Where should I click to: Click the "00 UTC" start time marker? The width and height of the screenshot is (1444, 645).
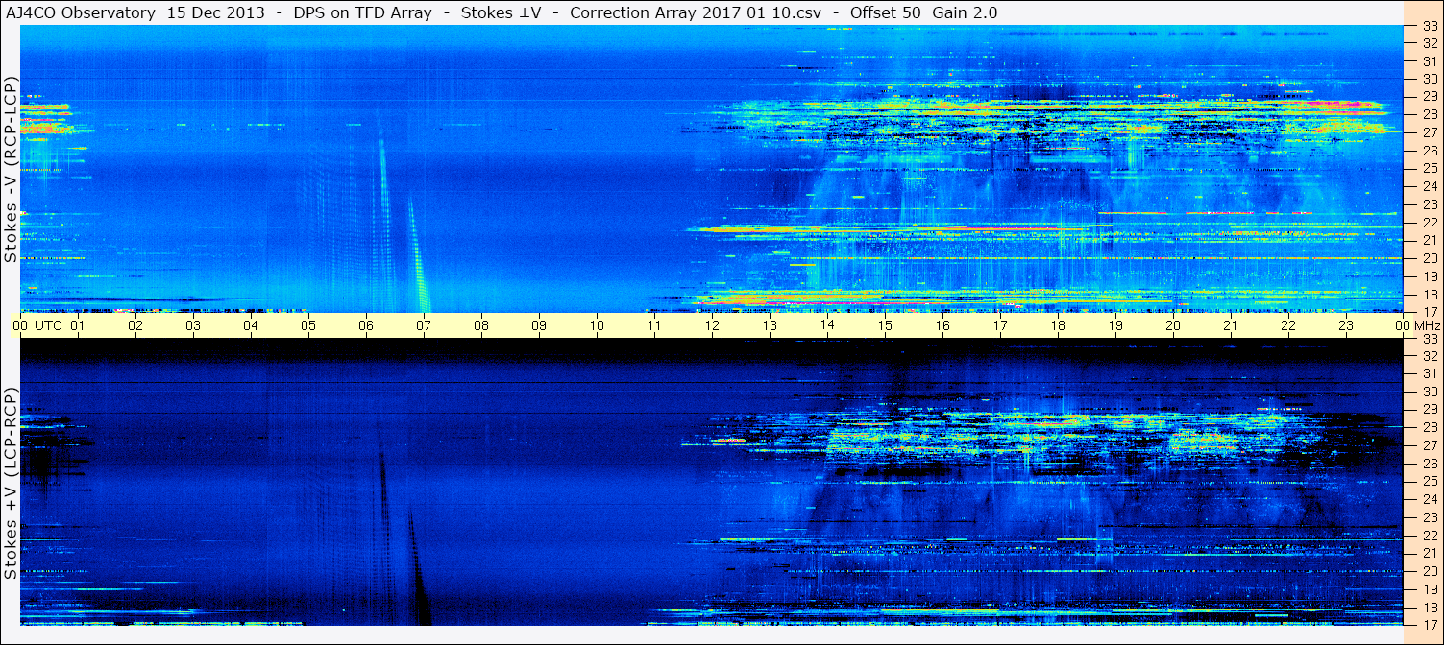point(38,325)
